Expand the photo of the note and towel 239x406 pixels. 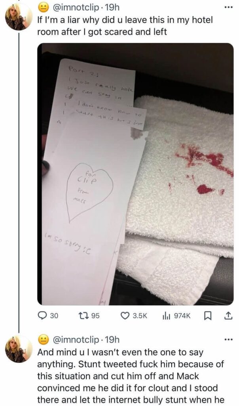point(135,174)
